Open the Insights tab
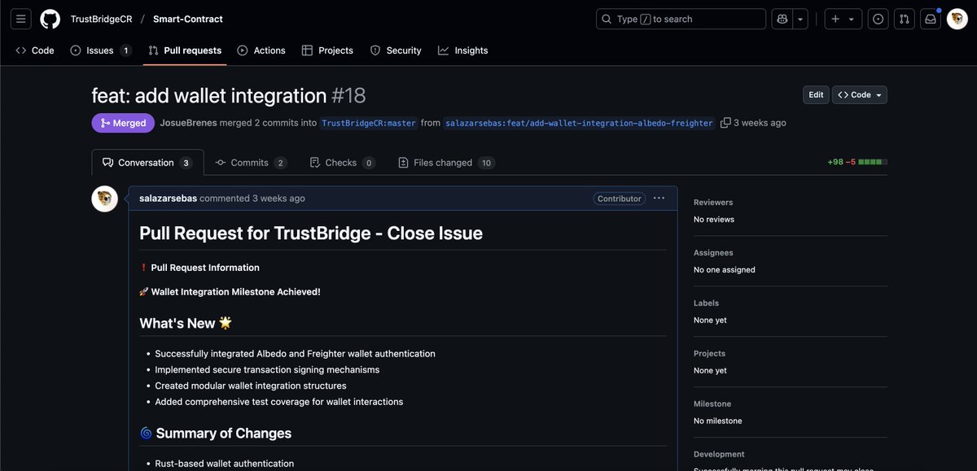This screenshot has height=471, width=977. 463,50
